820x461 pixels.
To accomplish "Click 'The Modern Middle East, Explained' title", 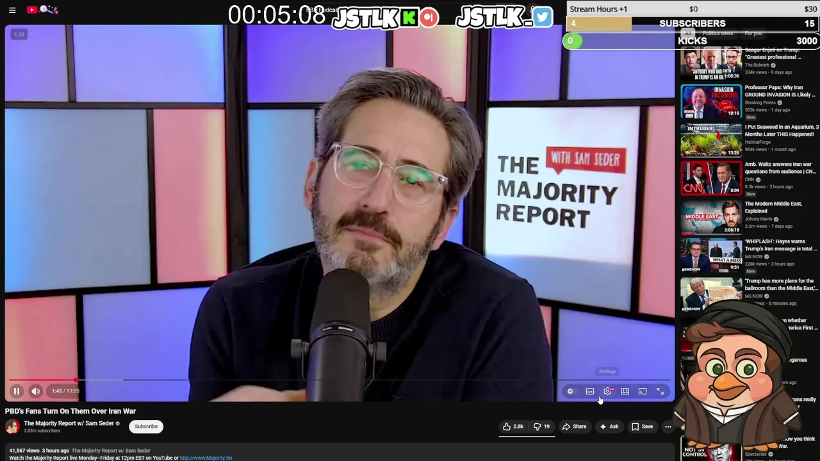I will 773,207.
